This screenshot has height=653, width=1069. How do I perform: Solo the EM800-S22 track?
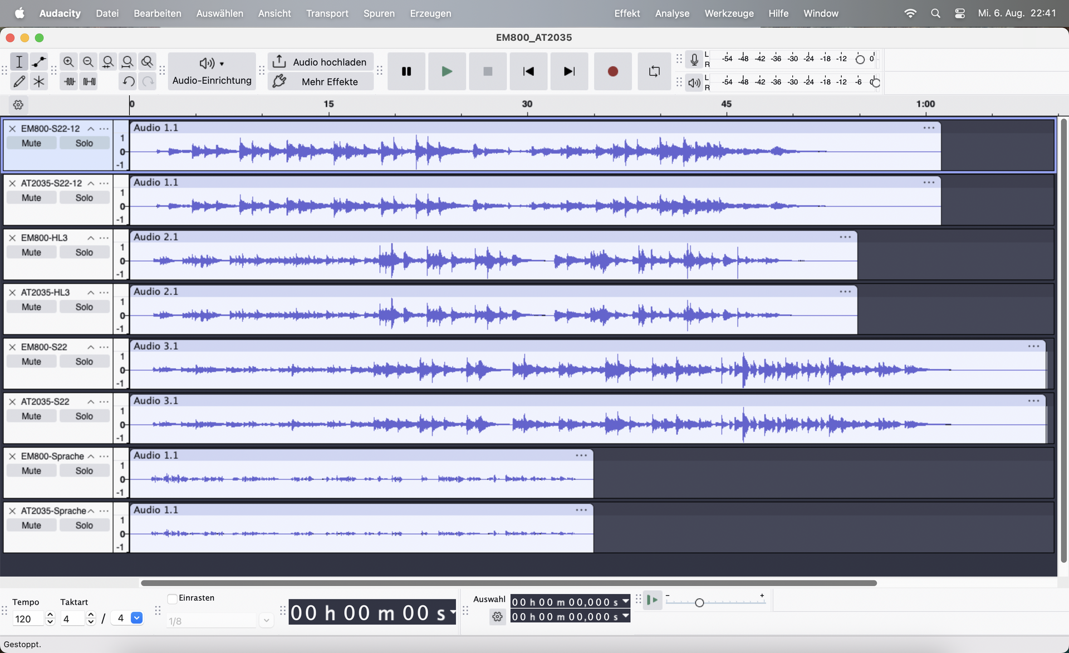(x=84, y=362)
